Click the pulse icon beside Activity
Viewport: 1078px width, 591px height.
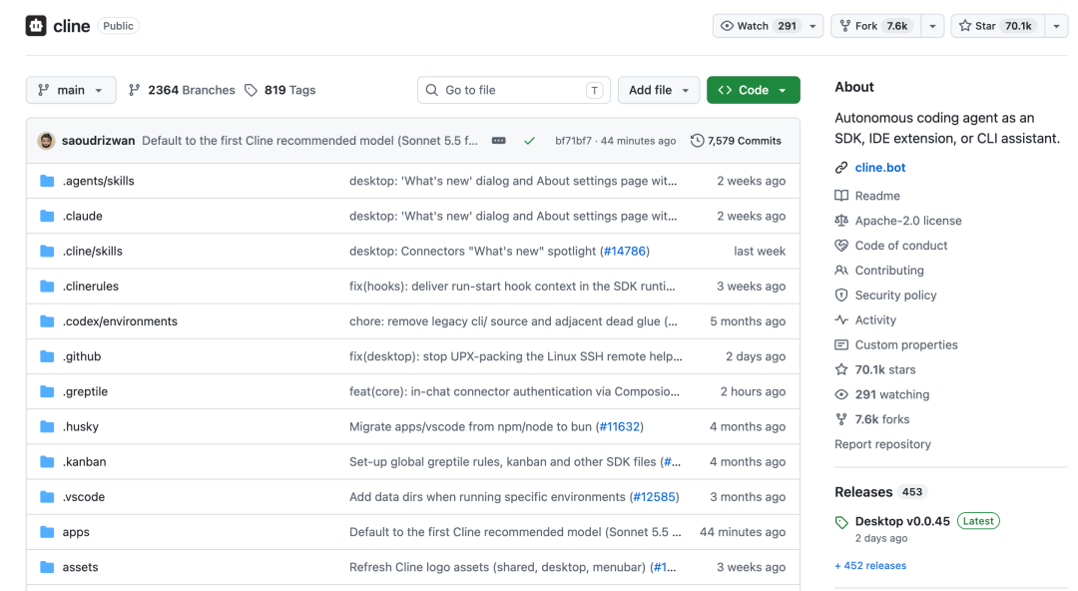(840, 319)
